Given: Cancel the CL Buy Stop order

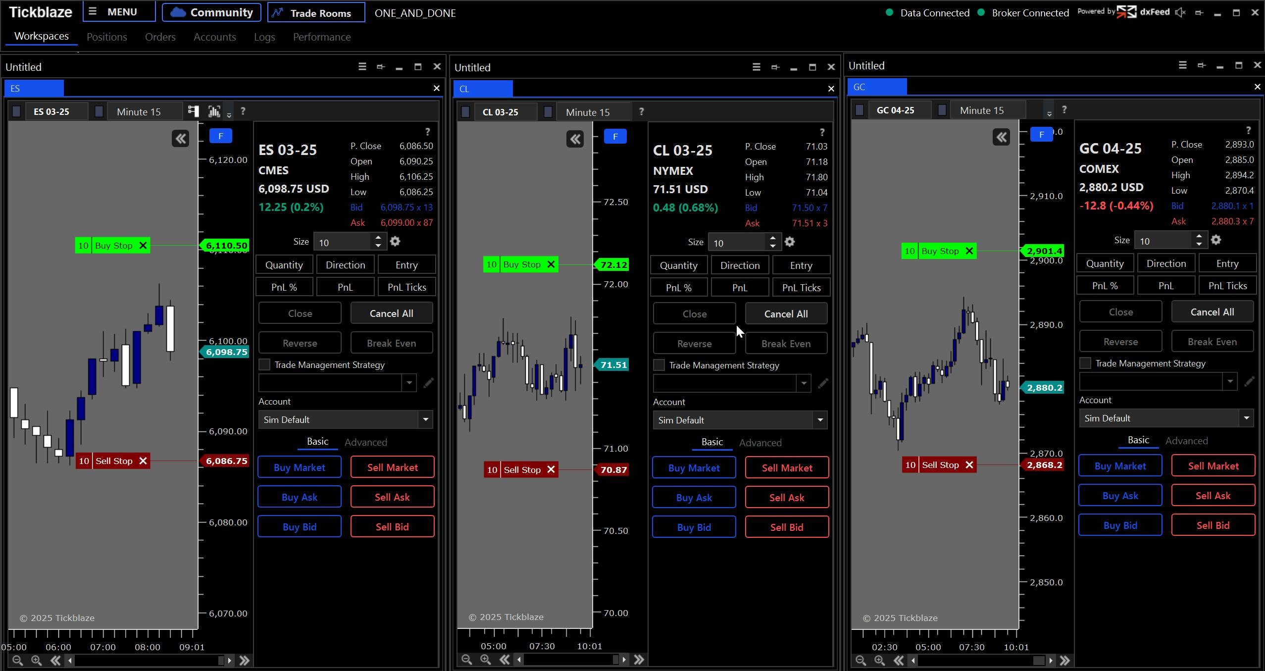Looking at the screenshot, I should click(x=551, y=264).
